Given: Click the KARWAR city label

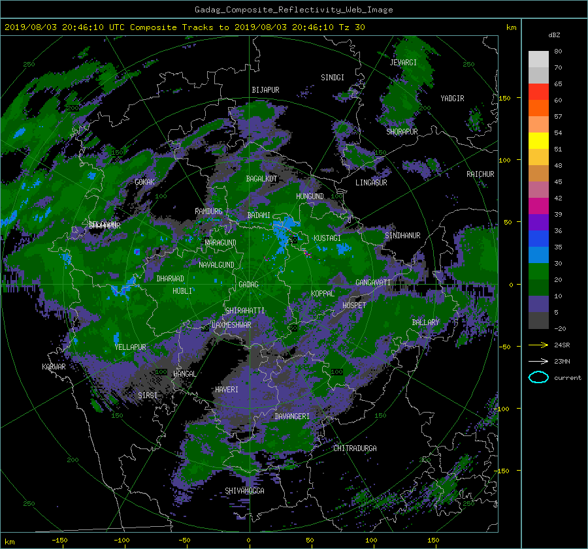Looking at the screenshot, I should coord(54,367).
